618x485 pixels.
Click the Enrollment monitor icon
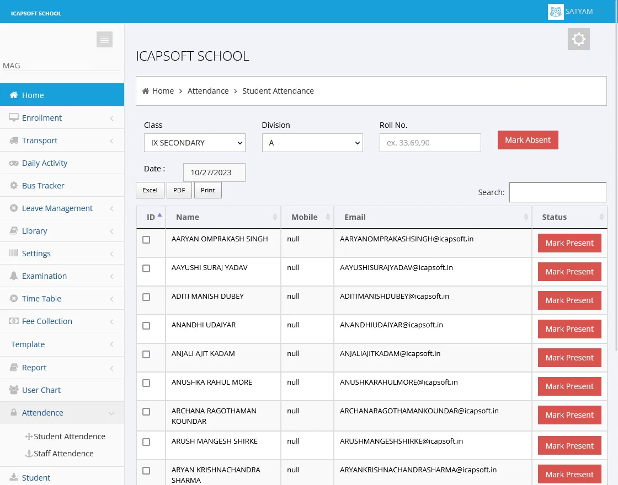[x=14, y=118]
